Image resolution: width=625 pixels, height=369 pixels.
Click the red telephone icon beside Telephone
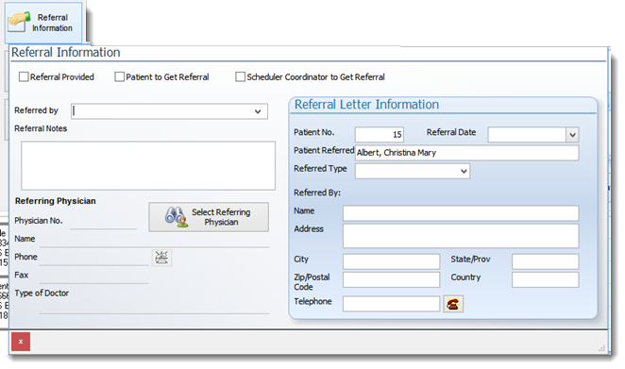tap(453, 304)
